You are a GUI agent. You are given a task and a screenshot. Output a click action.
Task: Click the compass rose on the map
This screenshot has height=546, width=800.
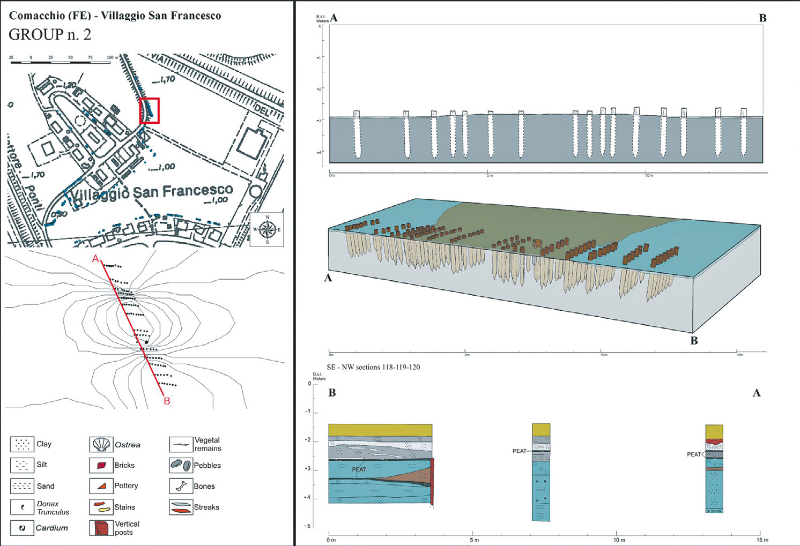click(267, 229)
